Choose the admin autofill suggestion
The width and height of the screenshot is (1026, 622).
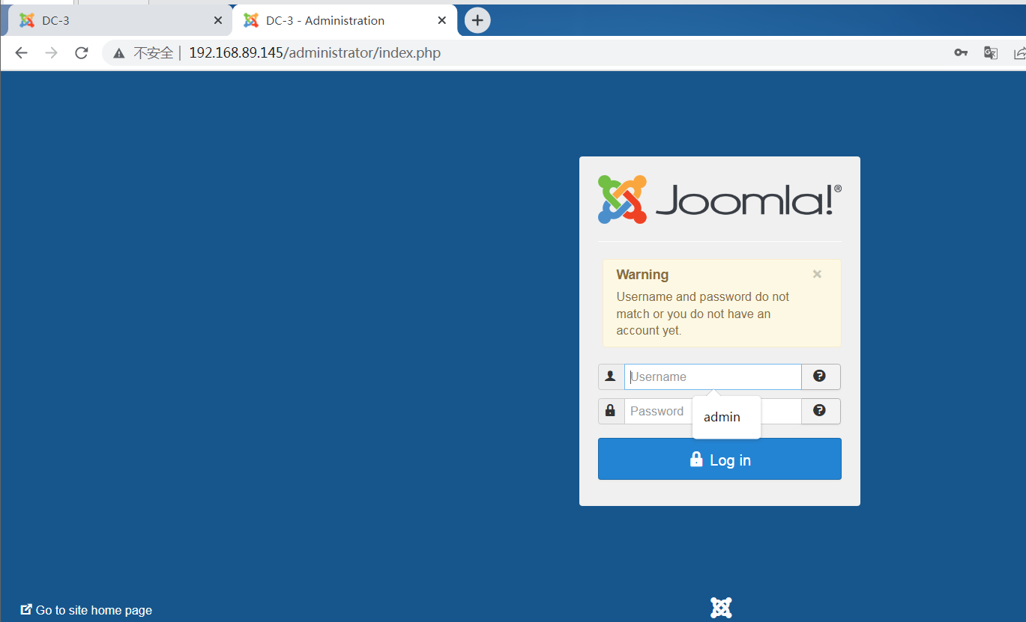[x=726, y=417]
